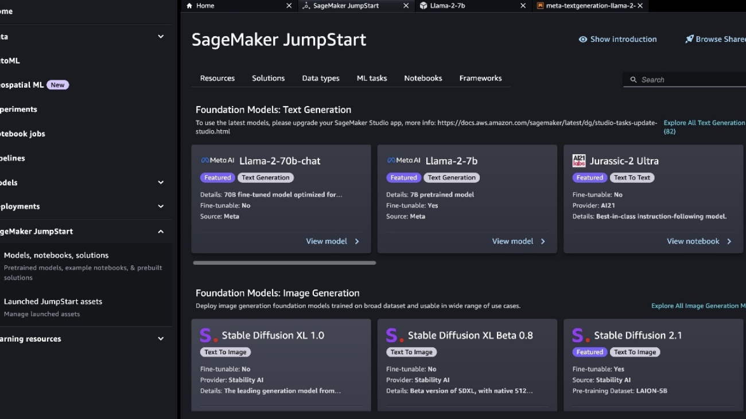746x419 pixels.
Task: Open the Data types filter tab
Action: [x=321, y=79]
